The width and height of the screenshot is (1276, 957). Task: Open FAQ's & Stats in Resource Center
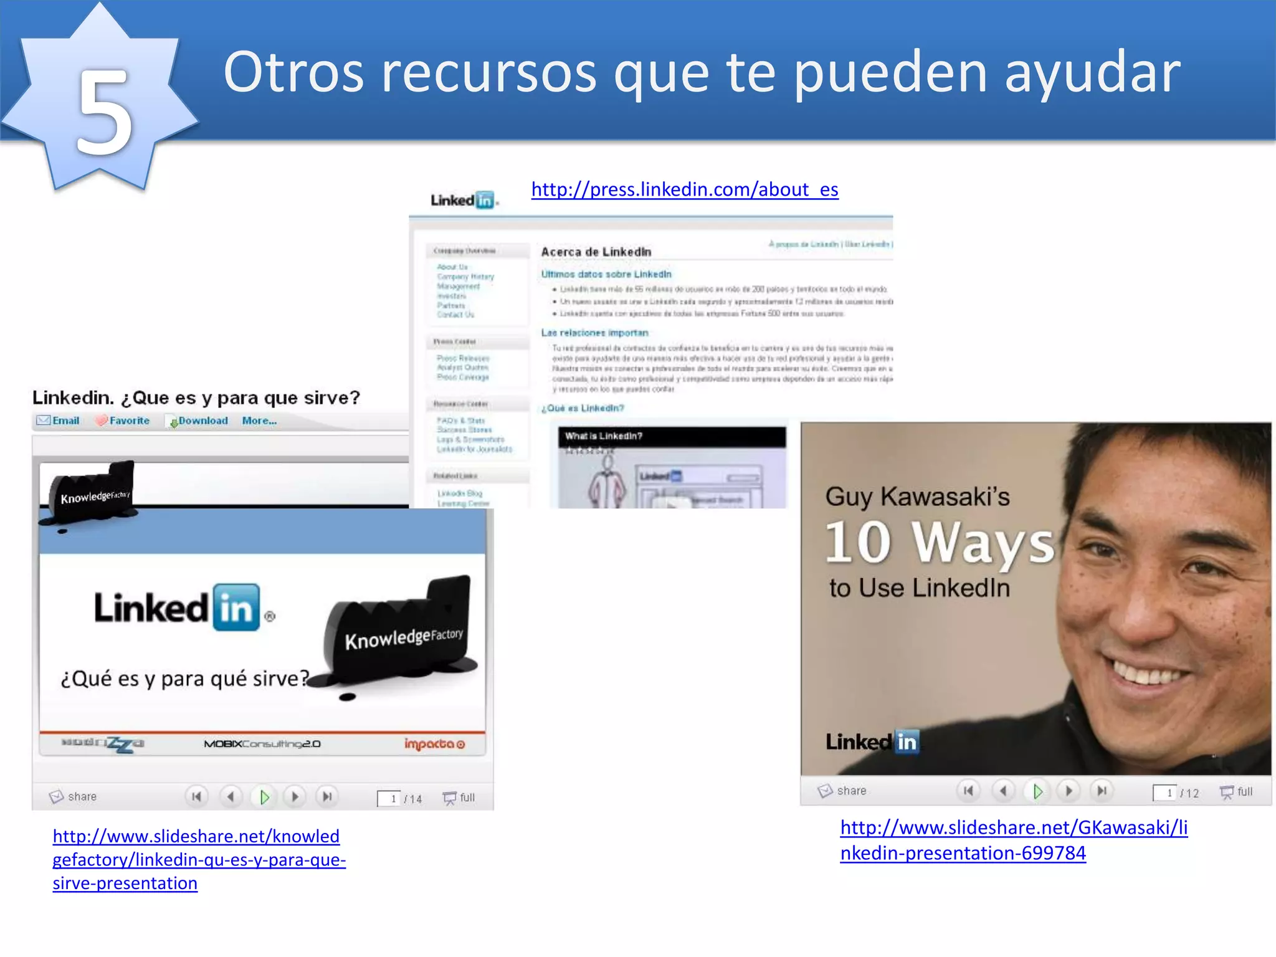[x=461, y=421]
